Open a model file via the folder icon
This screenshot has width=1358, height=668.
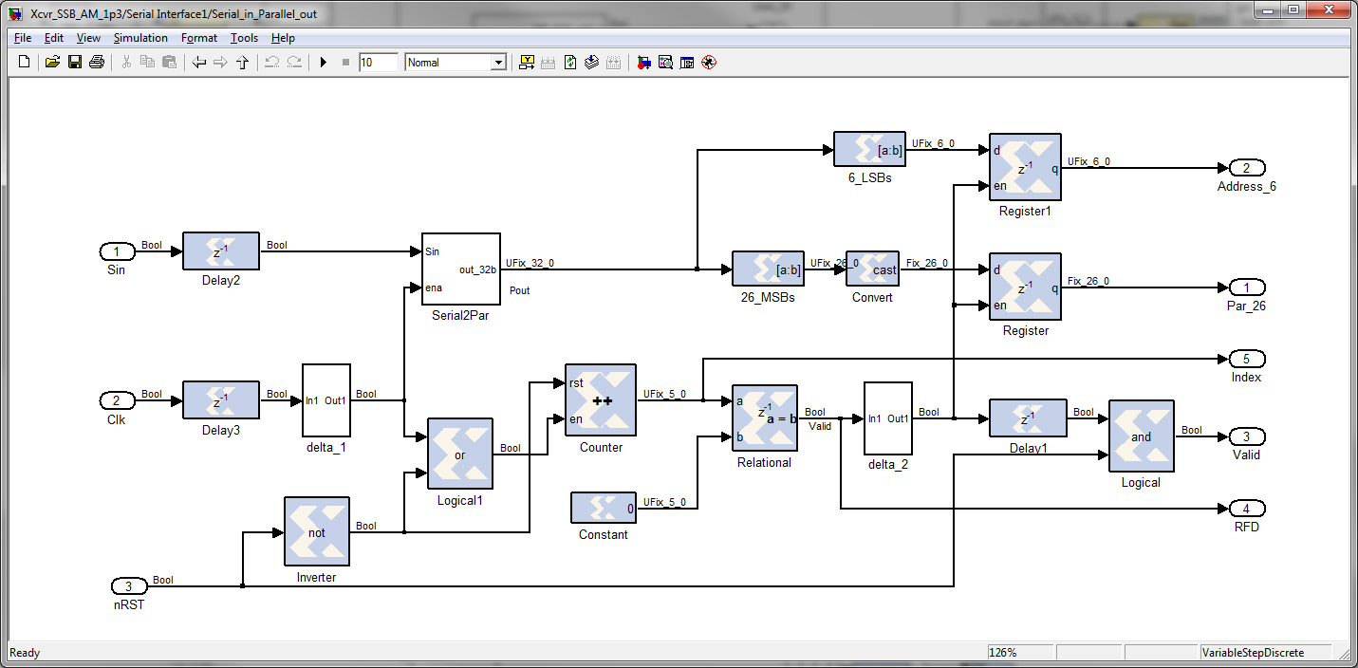(x=52, y=63)
